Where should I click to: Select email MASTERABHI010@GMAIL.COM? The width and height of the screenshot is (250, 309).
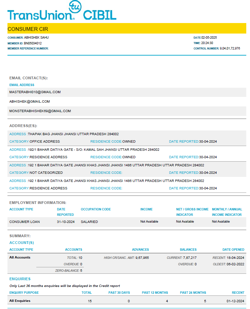click(x=35, y=92)
